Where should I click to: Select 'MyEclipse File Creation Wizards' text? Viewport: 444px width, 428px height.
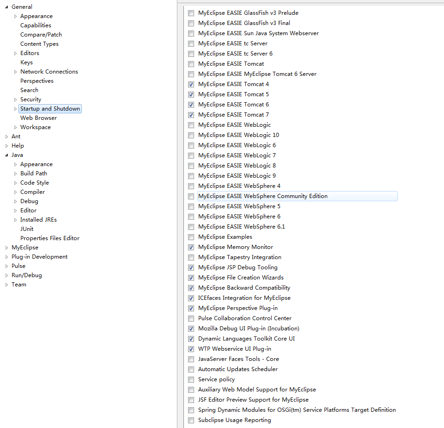tap(241, 278)
